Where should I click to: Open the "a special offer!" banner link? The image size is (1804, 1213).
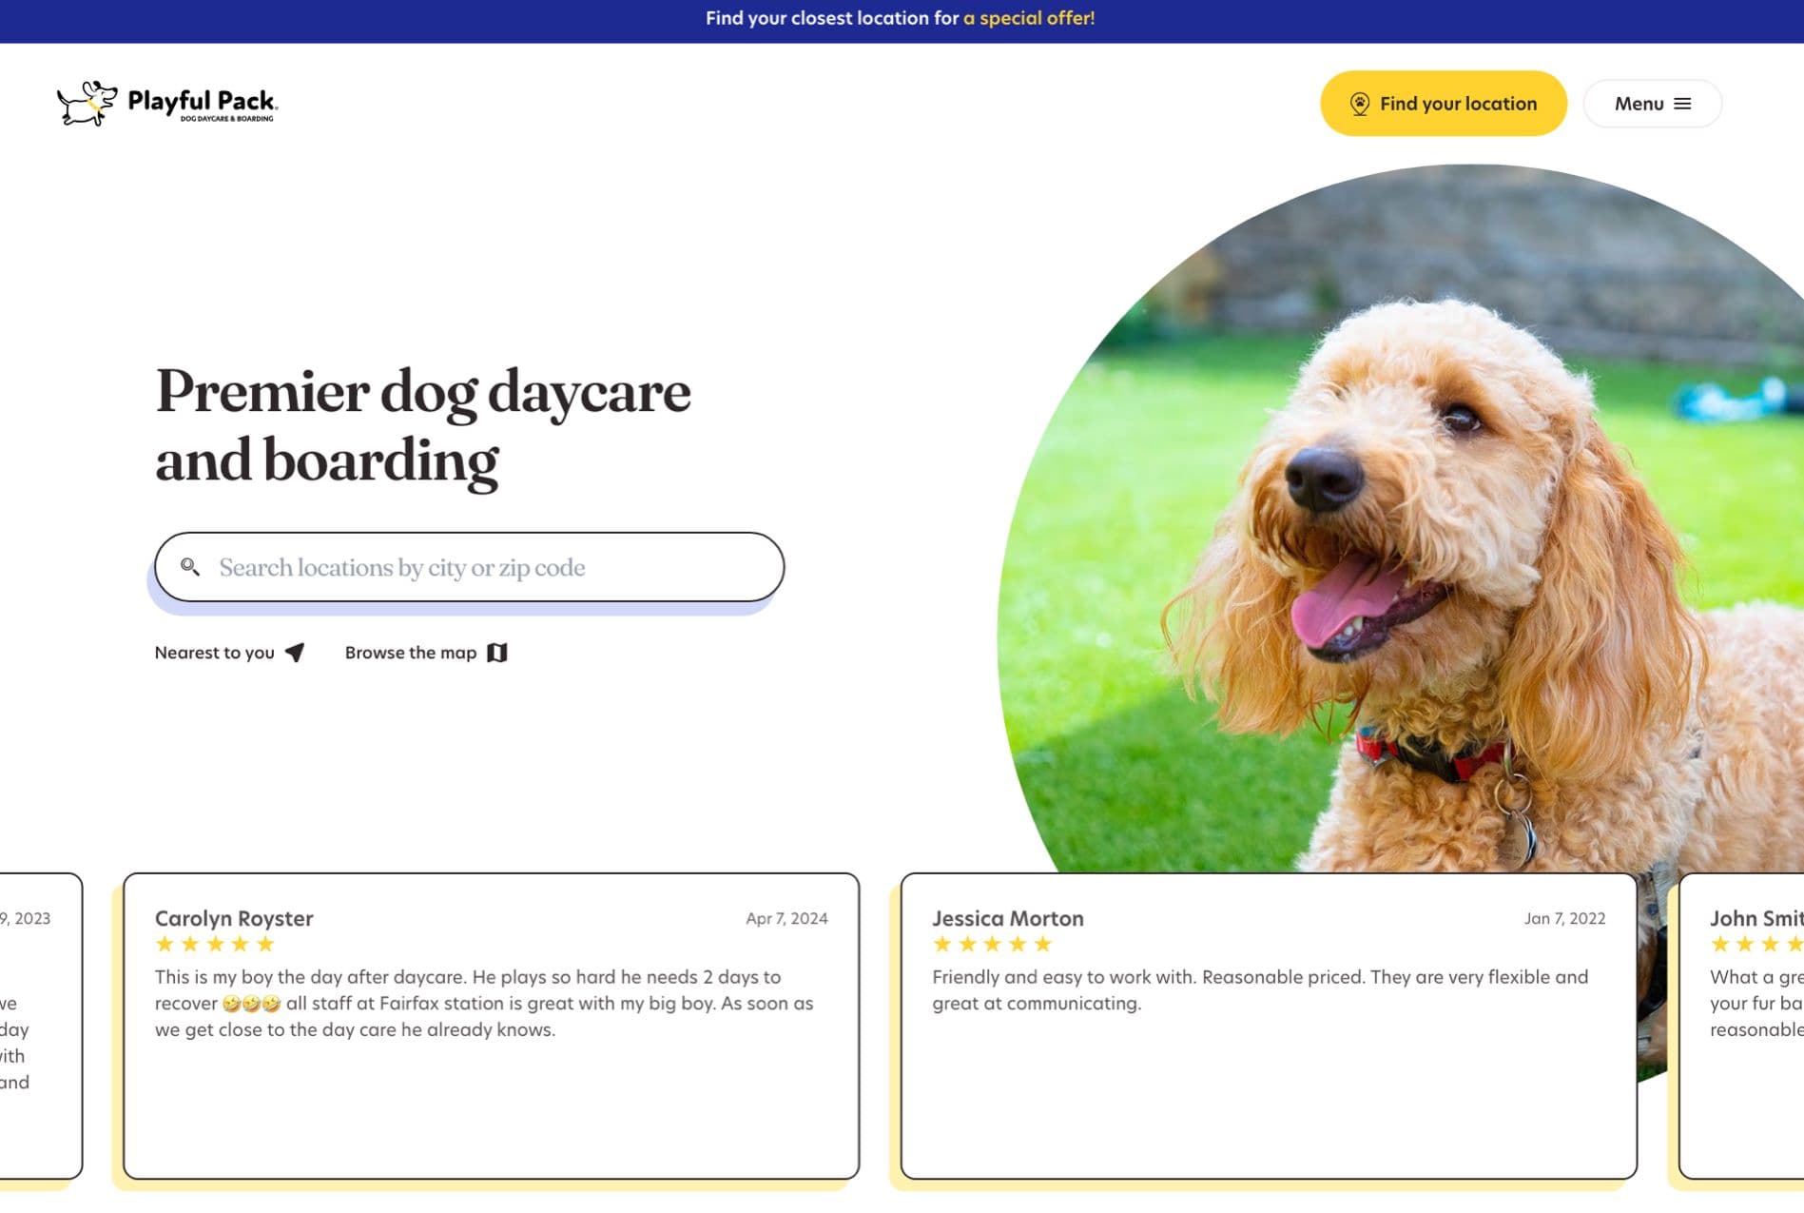(x=1028, y=18)
